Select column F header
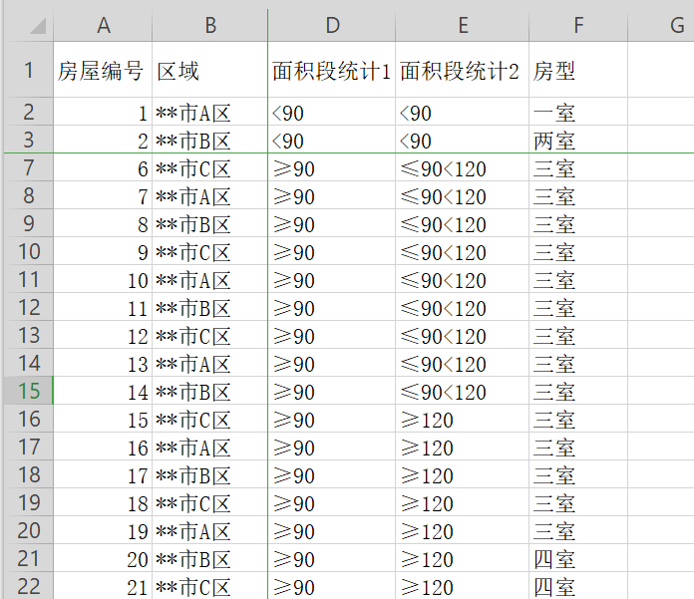Image resolution: width=694 pixels, height=599 pixels. click(577, 25)
